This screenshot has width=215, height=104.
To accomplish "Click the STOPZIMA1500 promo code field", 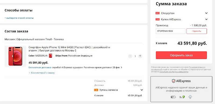I will [x=170, y=31].
